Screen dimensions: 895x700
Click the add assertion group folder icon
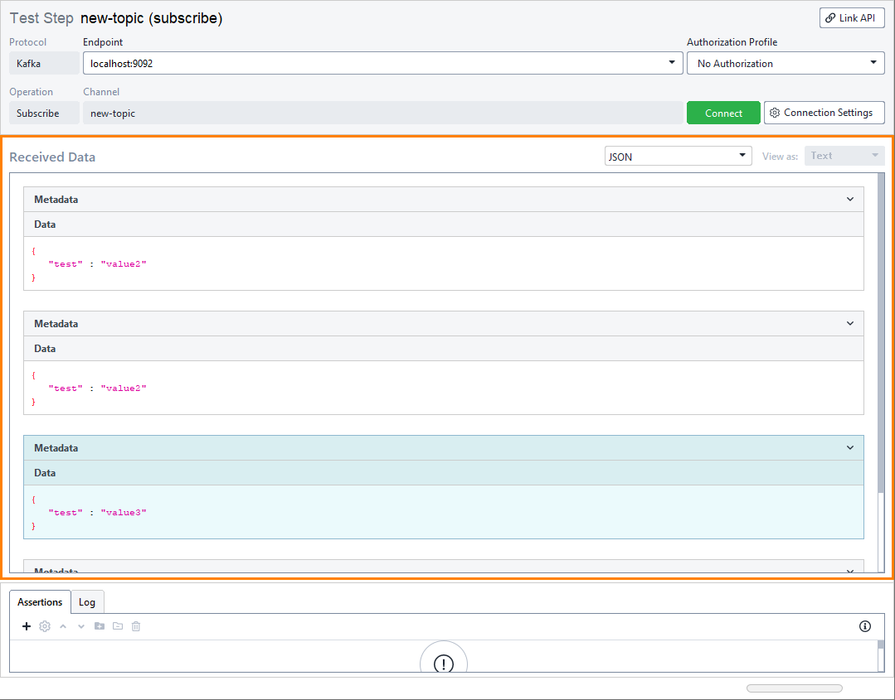click(x=100, y=625)
